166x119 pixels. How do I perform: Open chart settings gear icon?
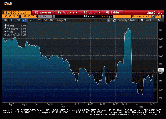158,20
